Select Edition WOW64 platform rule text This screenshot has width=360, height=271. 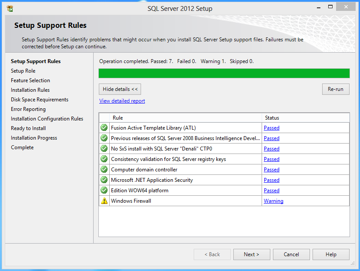click(140, 191)
